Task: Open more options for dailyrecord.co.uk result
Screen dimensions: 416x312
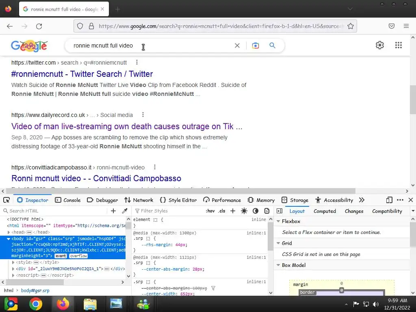Action: (x=143, y=115)
